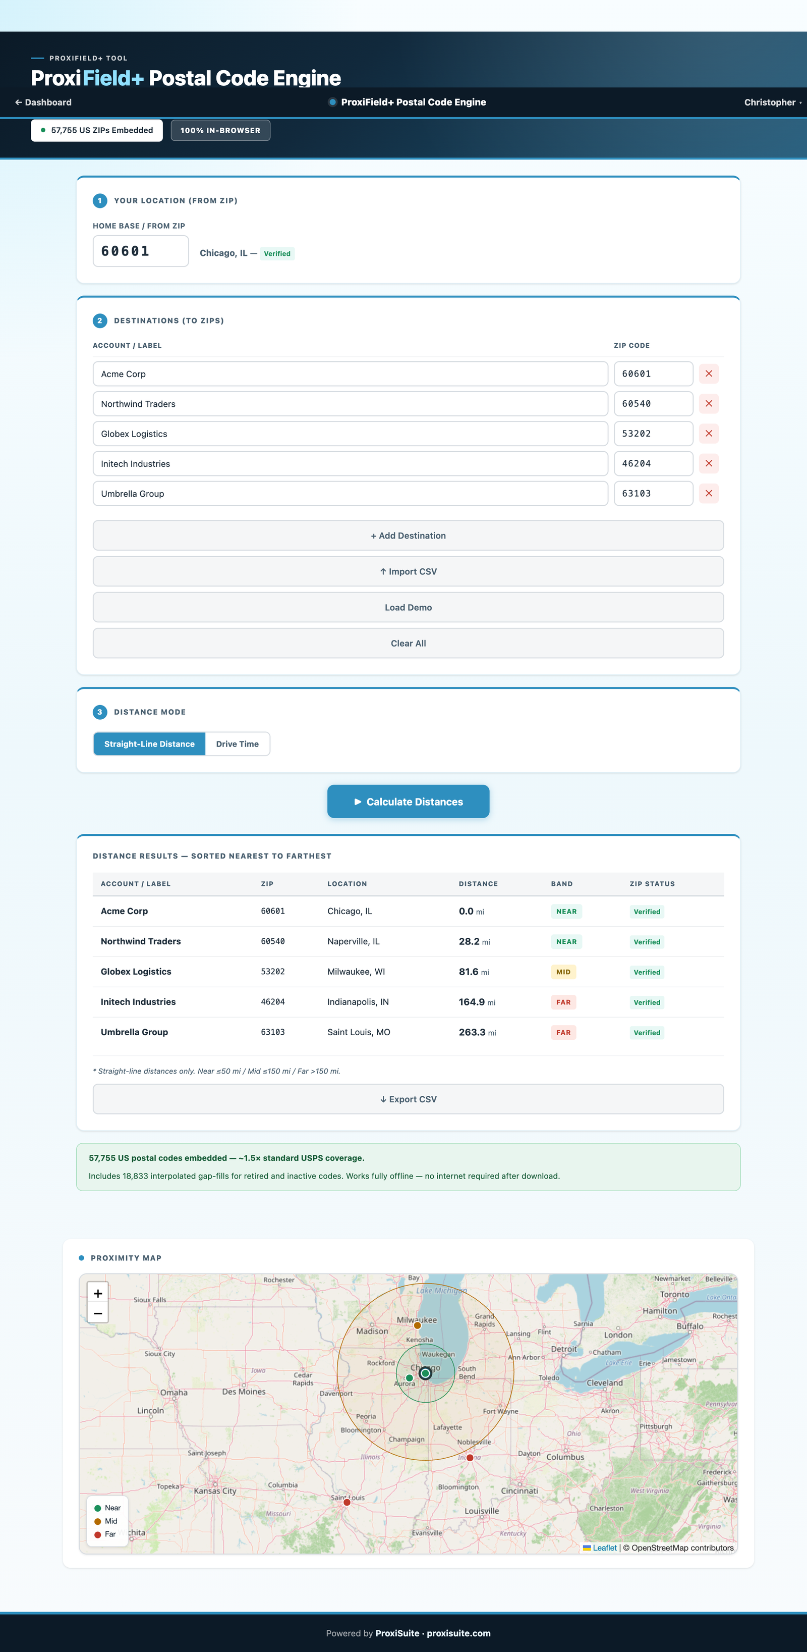Zoom in on the proximity map

tap(97, 1293)
